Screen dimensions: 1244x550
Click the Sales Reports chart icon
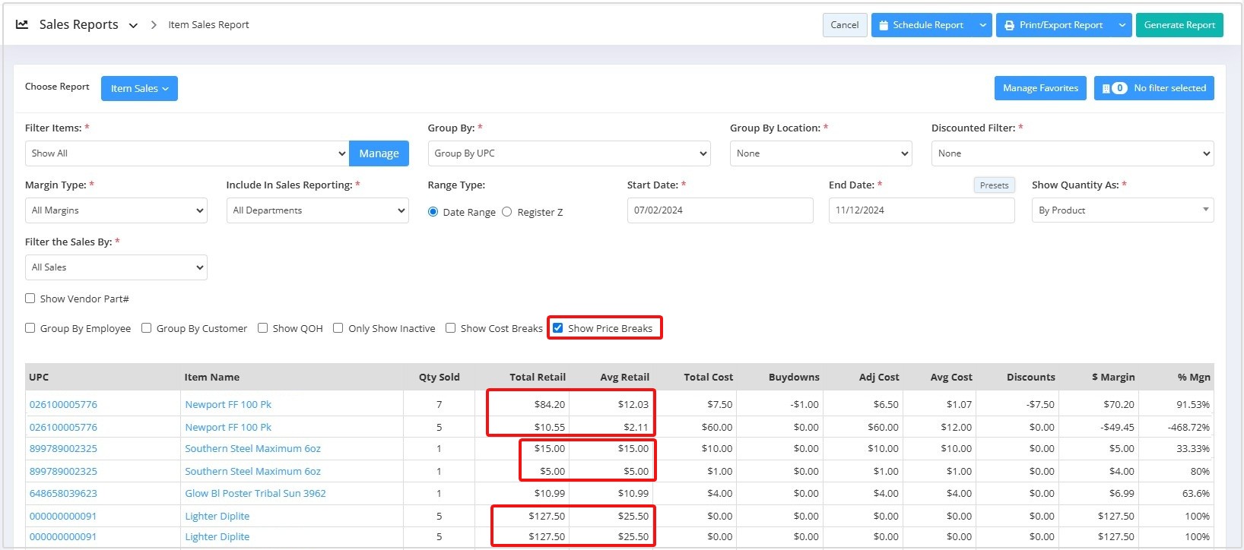pos(22,24)
